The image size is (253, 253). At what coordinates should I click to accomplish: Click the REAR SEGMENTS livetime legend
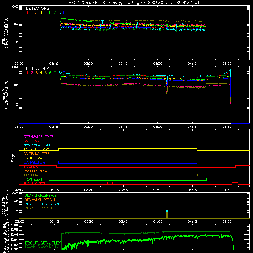point(42,246)
